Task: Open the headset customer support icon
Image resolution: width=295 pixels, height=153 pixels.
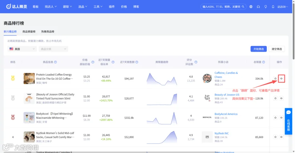Action: (x=258, y=7)
